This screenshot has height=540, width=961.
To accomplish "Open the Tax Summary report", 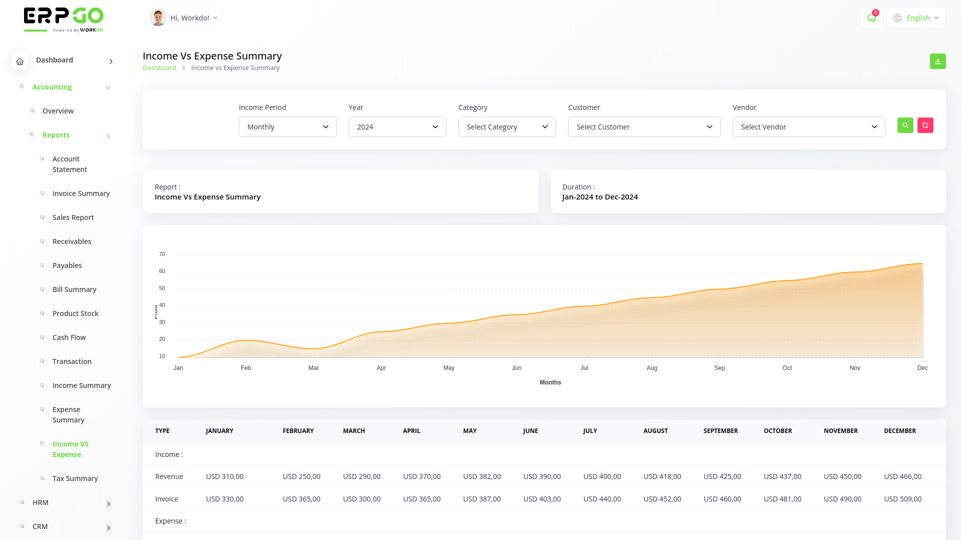I will click(75, 478).
